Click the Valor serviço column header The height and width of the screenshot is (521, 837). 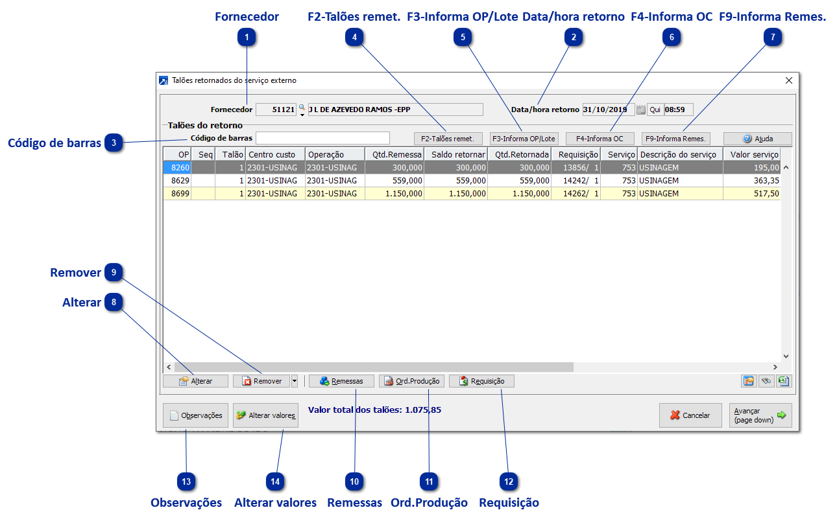752,154
